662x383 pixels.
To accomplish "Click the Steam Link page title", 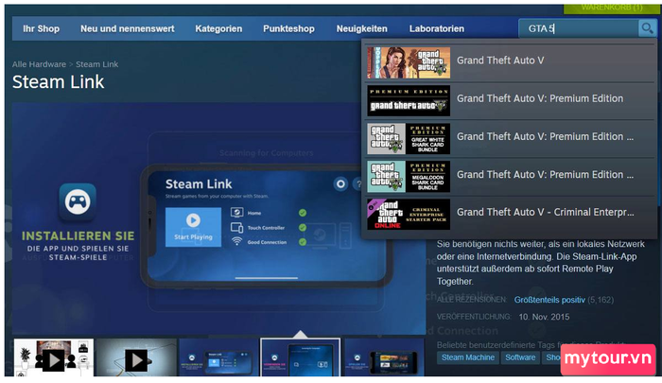I will [58, 82].
